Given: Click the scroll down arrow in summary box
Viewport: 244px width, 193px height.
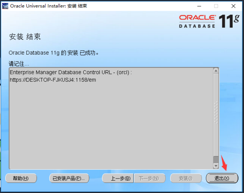Looking at the screenshot, I should (x=216, y=166).
